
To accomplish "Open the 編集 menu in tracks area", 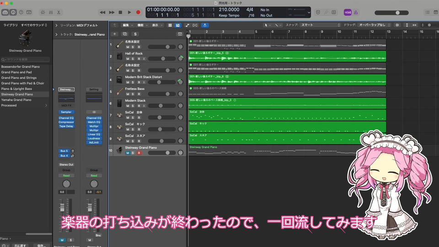I will 128,25.
